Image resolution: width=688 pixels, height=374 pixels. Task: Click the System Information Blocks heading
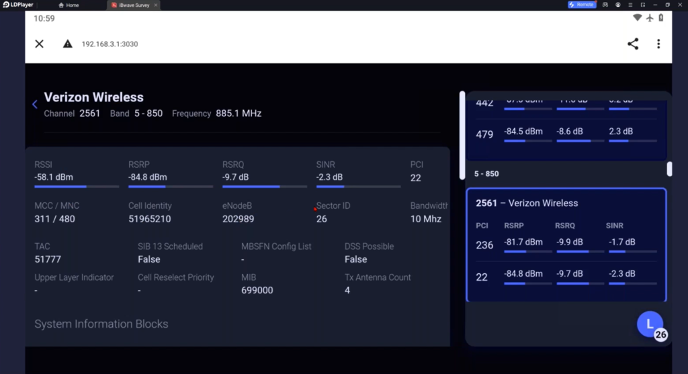[x=101, y=324]
